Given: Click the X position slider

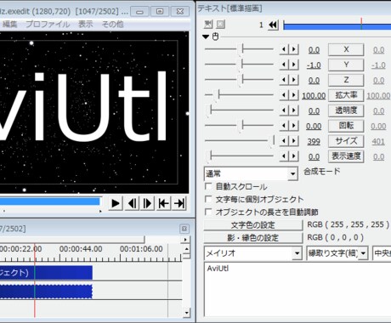Looking at the screenshot, I should [x=239, y=49].
